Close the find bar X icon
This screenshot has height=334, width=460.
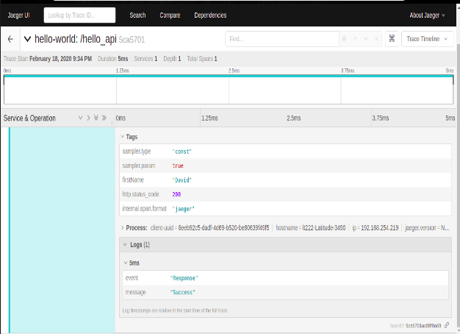pos(376,39)
